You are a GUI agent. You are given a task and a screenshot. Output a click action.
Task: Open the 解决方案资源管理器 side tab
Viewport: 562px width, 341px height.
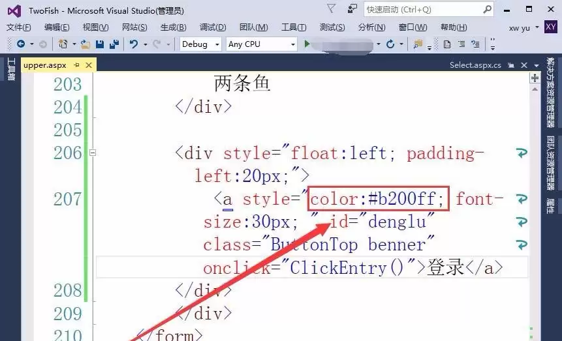pos(550,93)
